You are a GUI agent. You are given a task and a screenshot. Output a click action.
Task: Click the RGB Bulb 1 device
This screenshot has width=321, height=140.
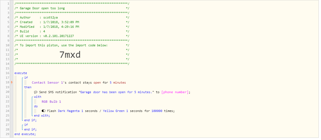(51, 102)
